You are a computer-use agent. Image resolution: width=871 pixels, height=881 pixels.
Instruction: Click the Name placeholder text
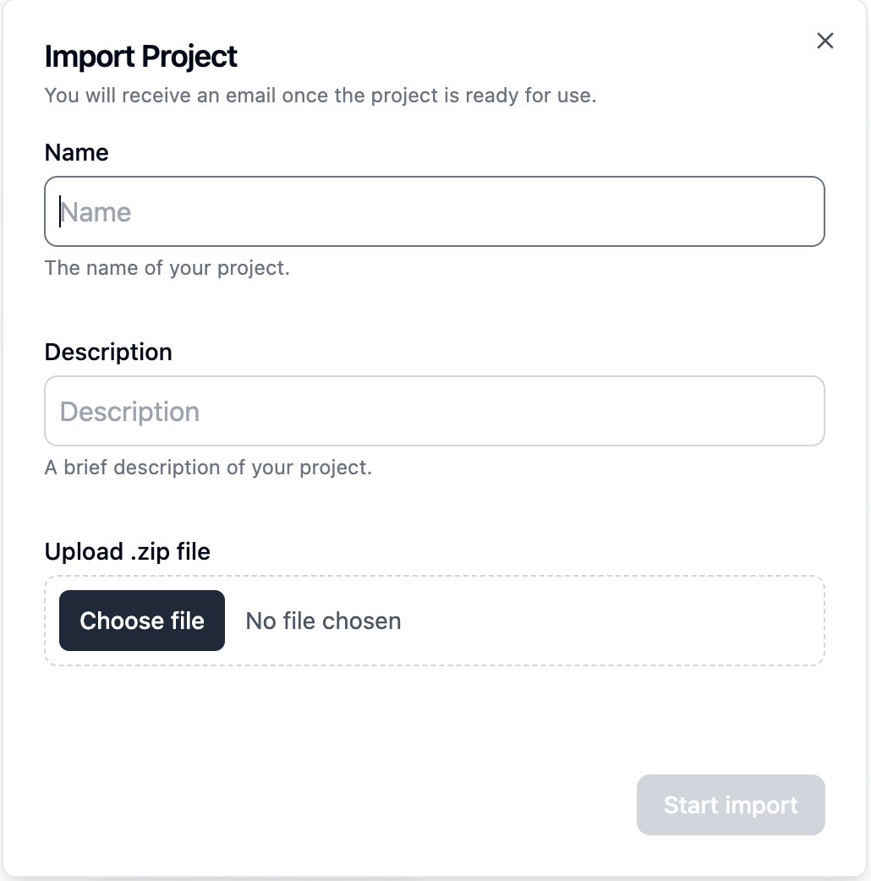coord(96,211)
